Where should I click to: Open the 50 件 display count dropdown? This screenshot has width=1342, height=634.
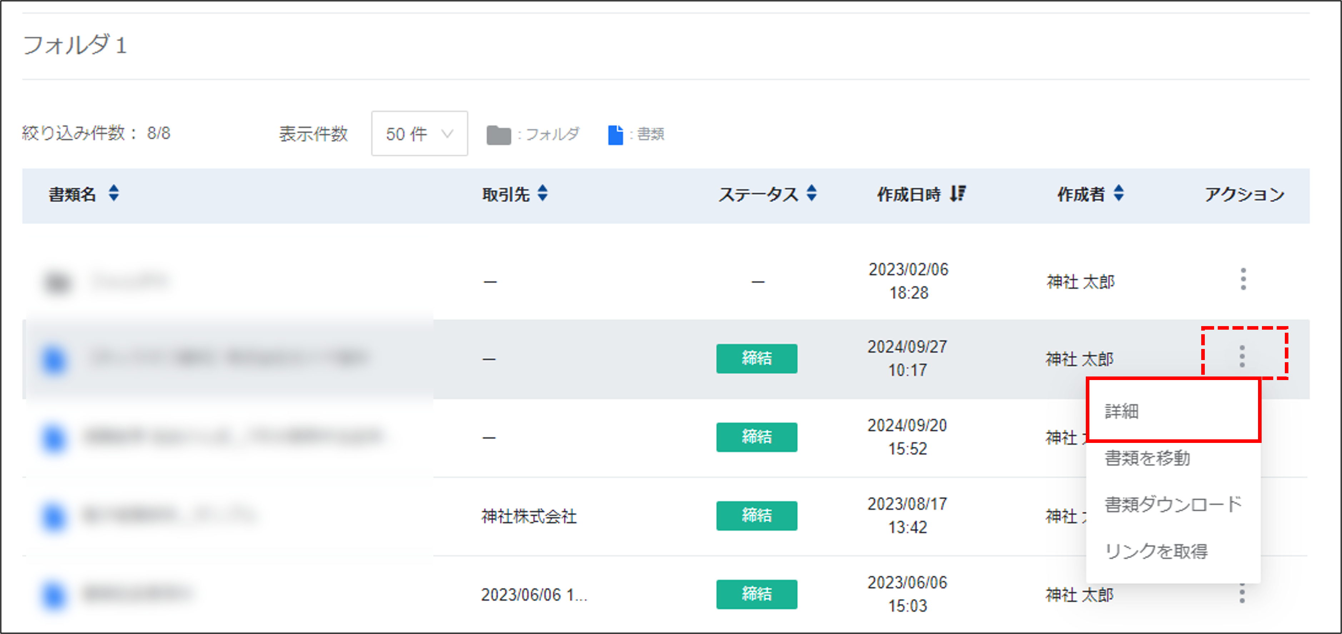tap(419, 133)
